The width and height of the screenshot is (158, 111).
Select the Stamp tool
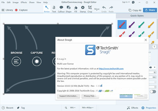[83, 9]
